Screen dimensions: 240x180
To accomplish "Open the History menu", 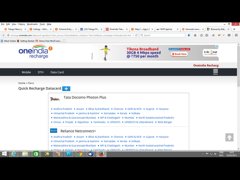I will tap(22, 24).
